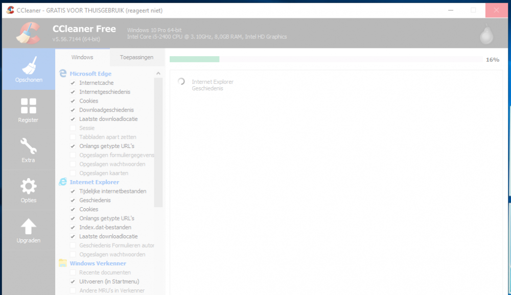This screenshot has width=511, height=295.
Task: Enable Opgeslagen formuliergegevens checkbox
Action: coord(73,155)
